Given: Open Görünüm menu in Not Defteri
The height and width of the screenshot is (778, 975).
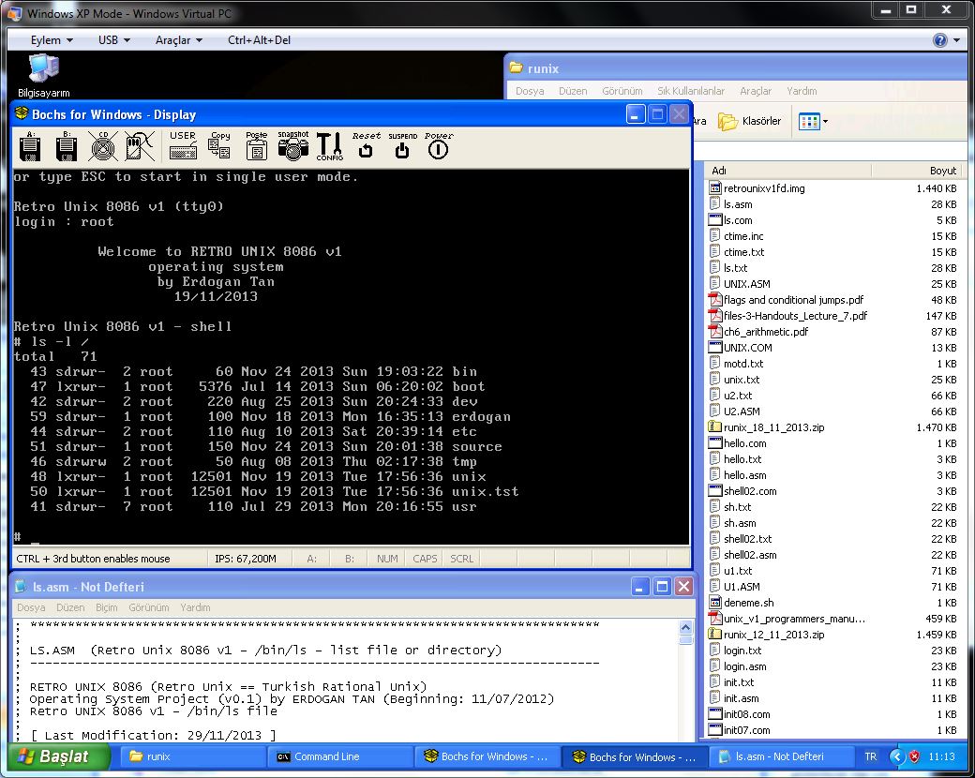Looking at the screenshot, I should pos(149,607).
